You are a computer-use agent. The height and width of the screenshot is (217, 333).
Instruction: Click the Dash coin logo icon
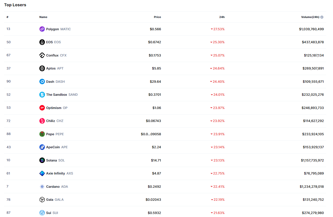point(42,81)
